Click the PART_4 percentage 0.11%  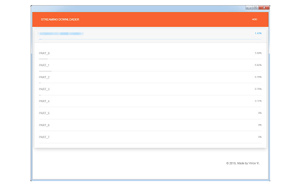pos(258,101)
